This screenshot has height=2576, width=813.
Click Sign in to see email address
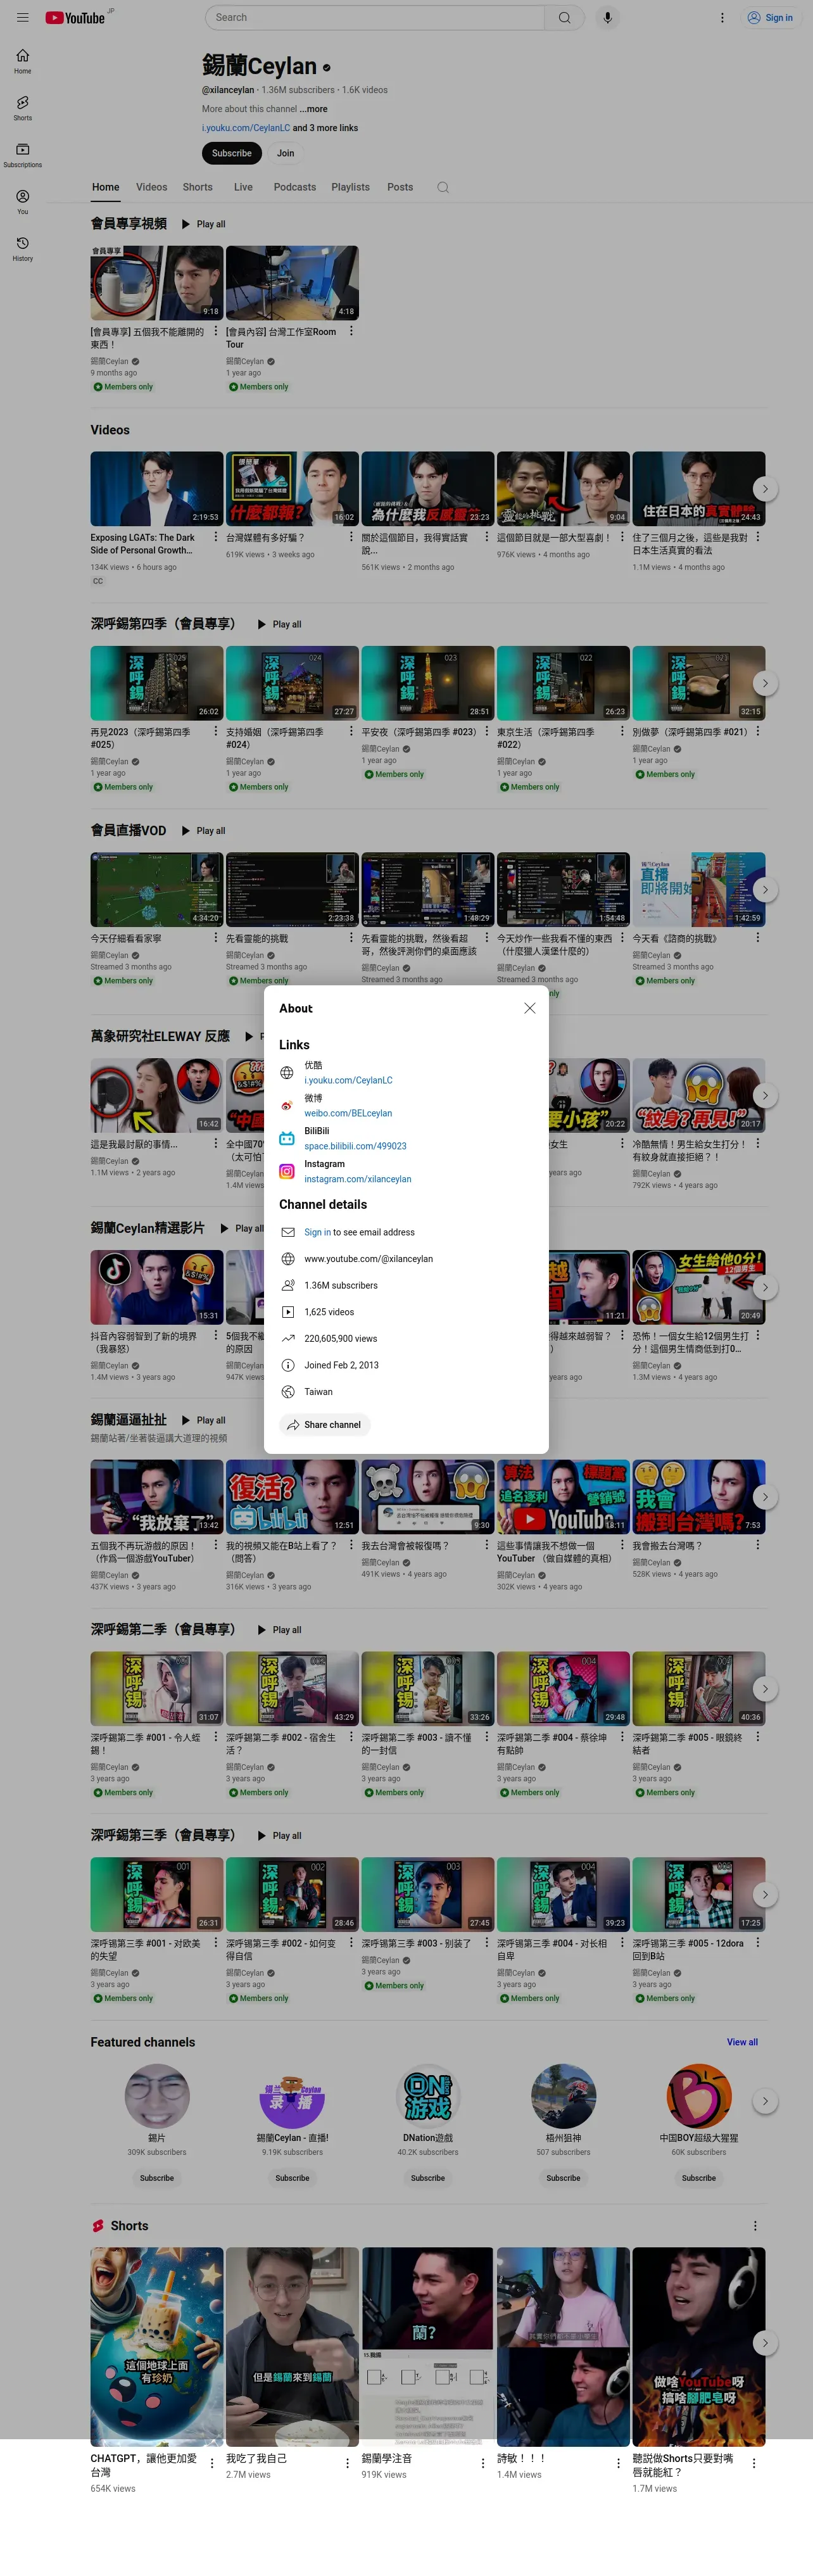click(317, 1232)
